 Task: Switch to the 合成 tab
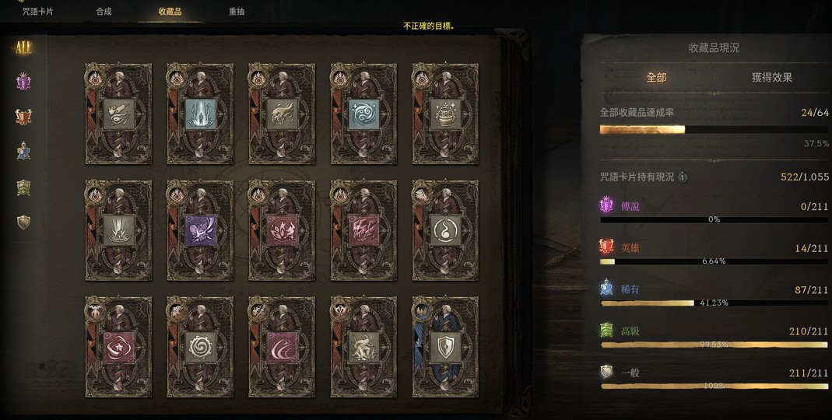pos(104,12)
